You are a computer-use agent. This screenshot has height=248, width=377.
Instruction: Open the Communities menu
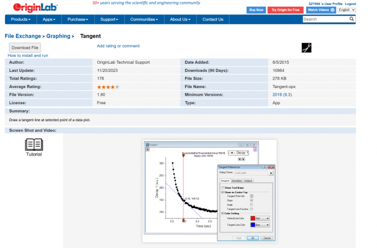144,19
